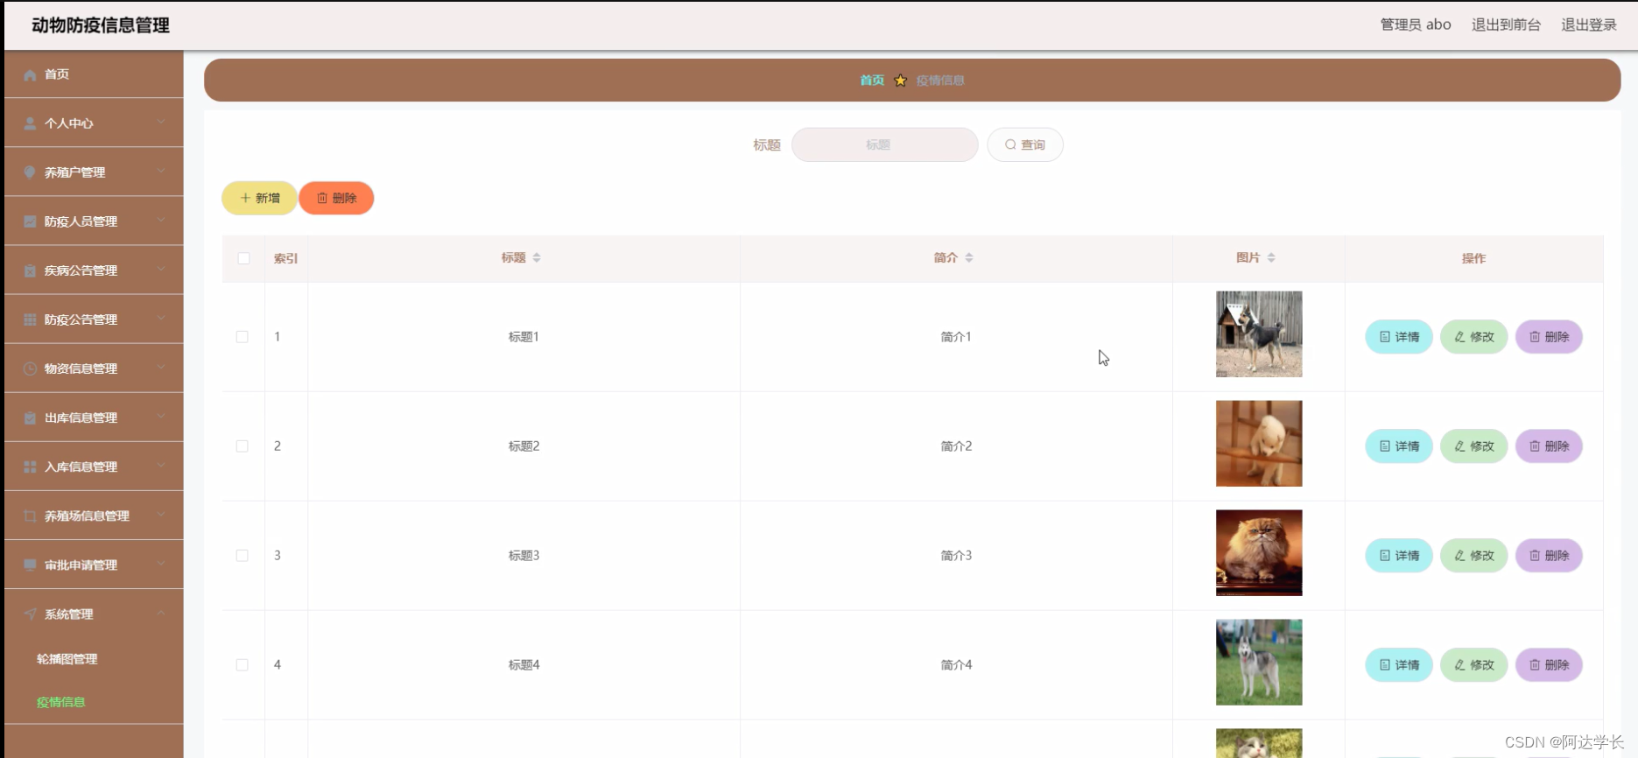Click the 查询 search button
1638x758 pixels.
(1025, 144)
